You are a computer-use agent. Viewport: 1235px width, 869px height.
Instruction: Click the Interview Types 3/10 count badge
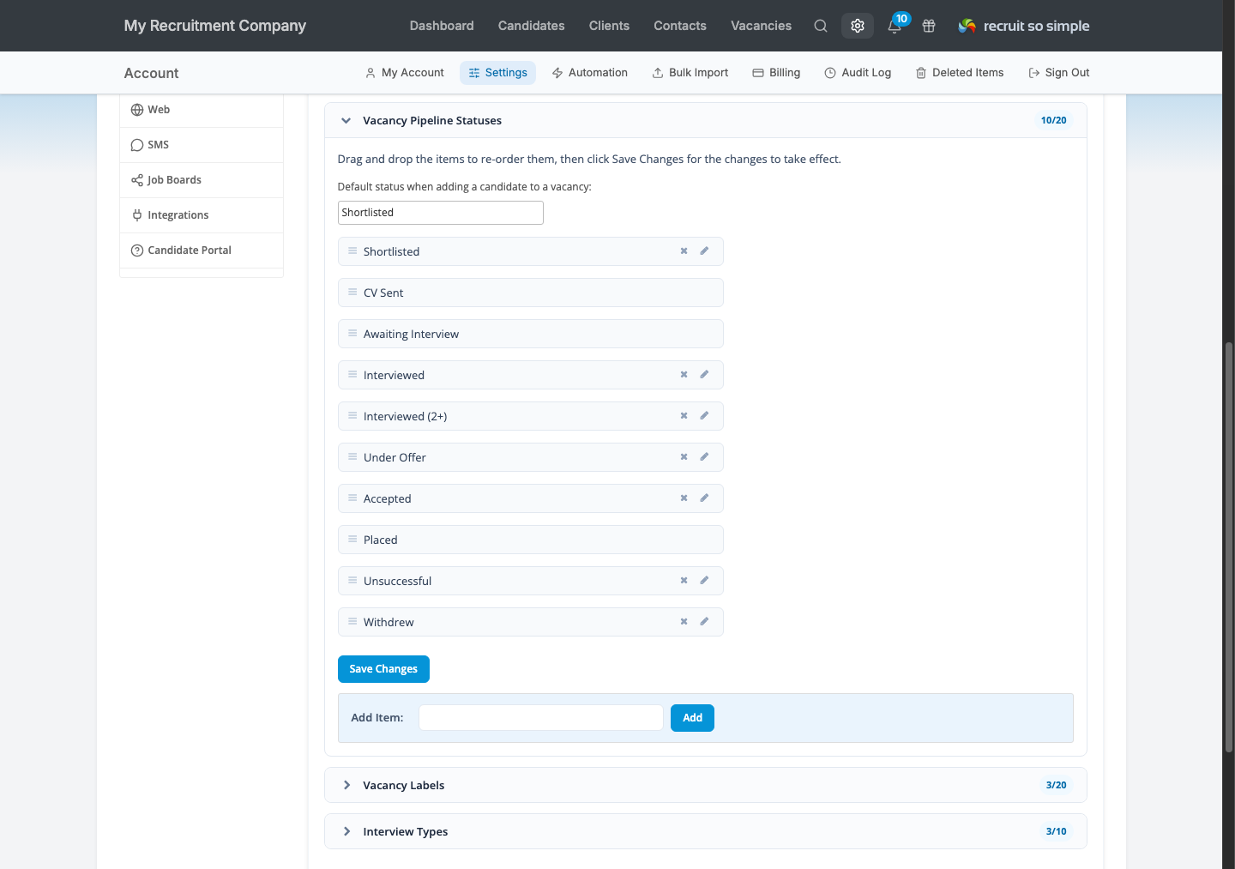1056,831
